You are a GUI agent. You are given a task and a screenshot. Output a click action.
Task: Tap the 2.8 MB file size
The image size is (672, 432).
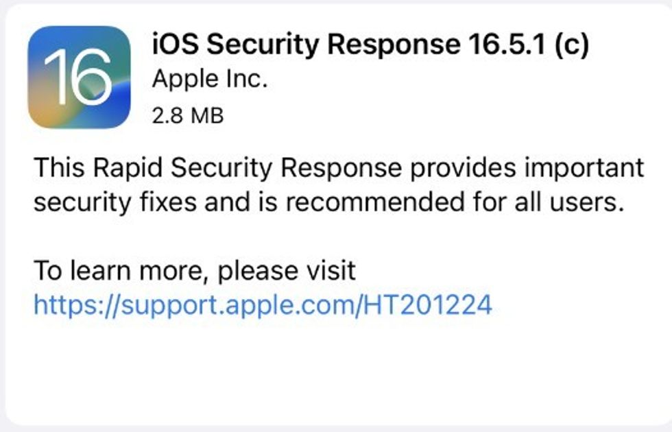tap(188, 115)
